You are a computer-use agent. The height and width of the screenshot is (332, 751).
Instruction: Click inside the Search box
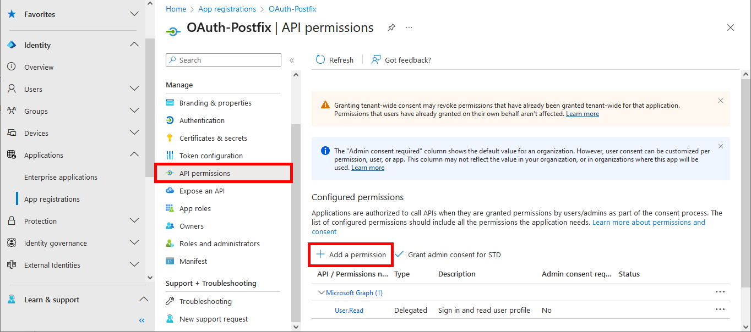click(223, 59)
